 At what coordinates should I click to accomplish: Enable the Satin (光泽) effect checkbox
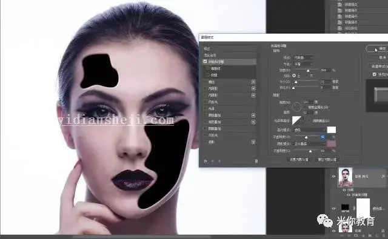[205, 108]
